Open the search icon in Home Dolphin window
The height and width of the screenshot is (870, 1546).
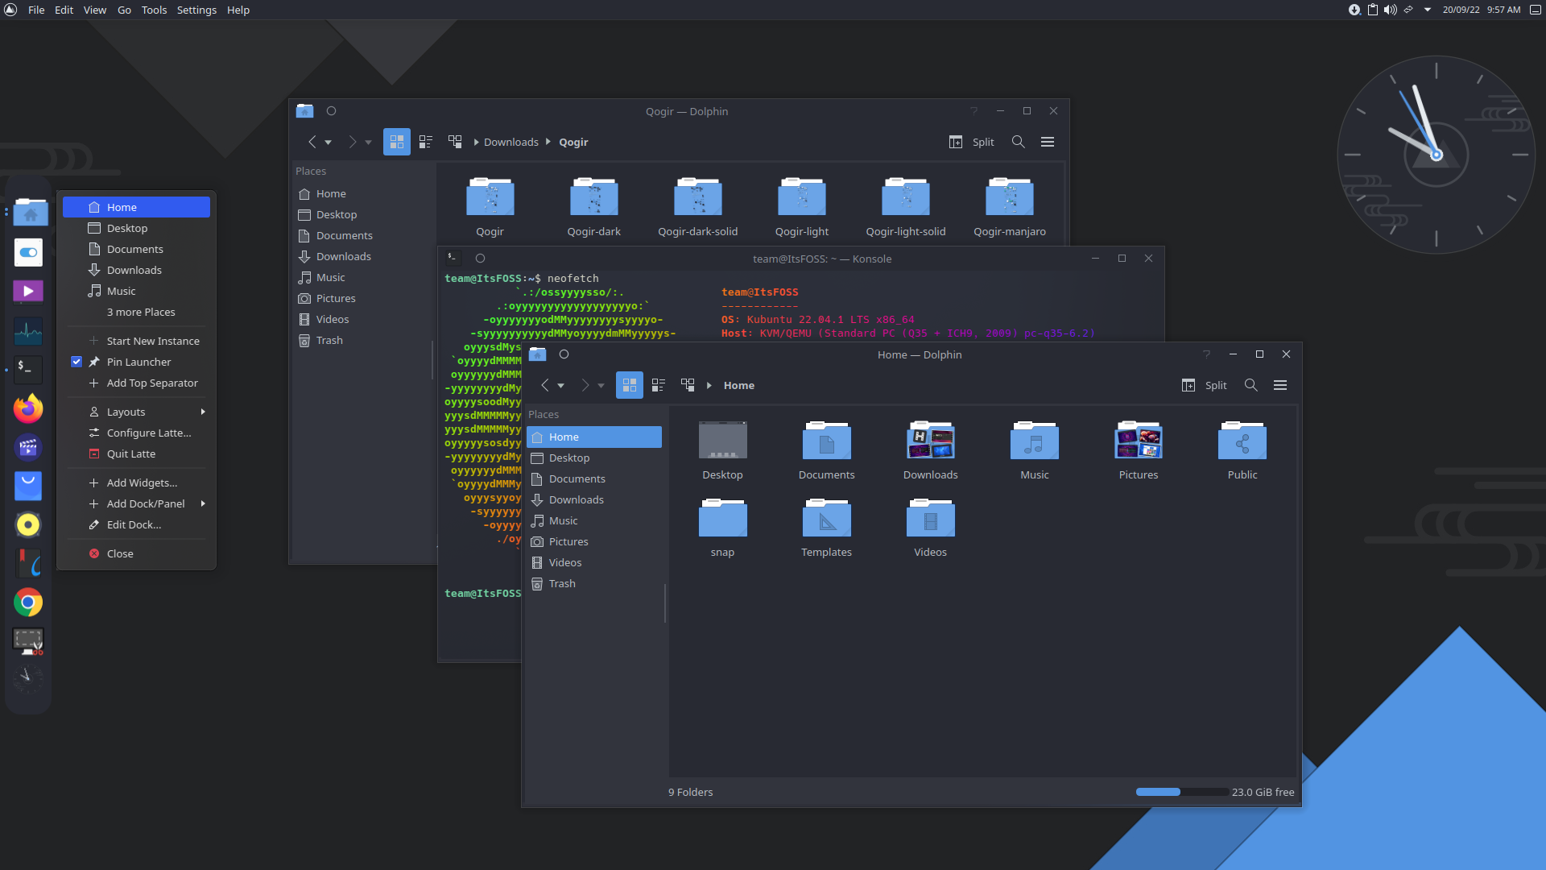point(1250,384)
